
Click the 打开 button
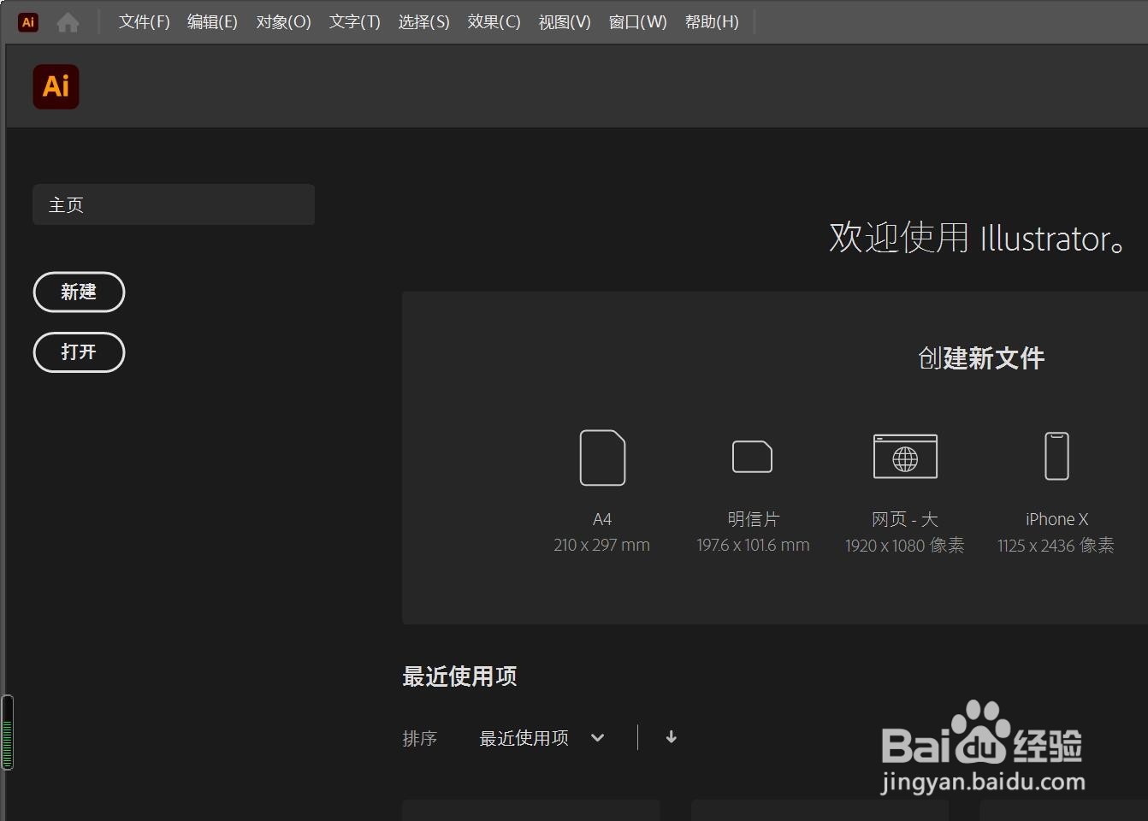[79, 352]
